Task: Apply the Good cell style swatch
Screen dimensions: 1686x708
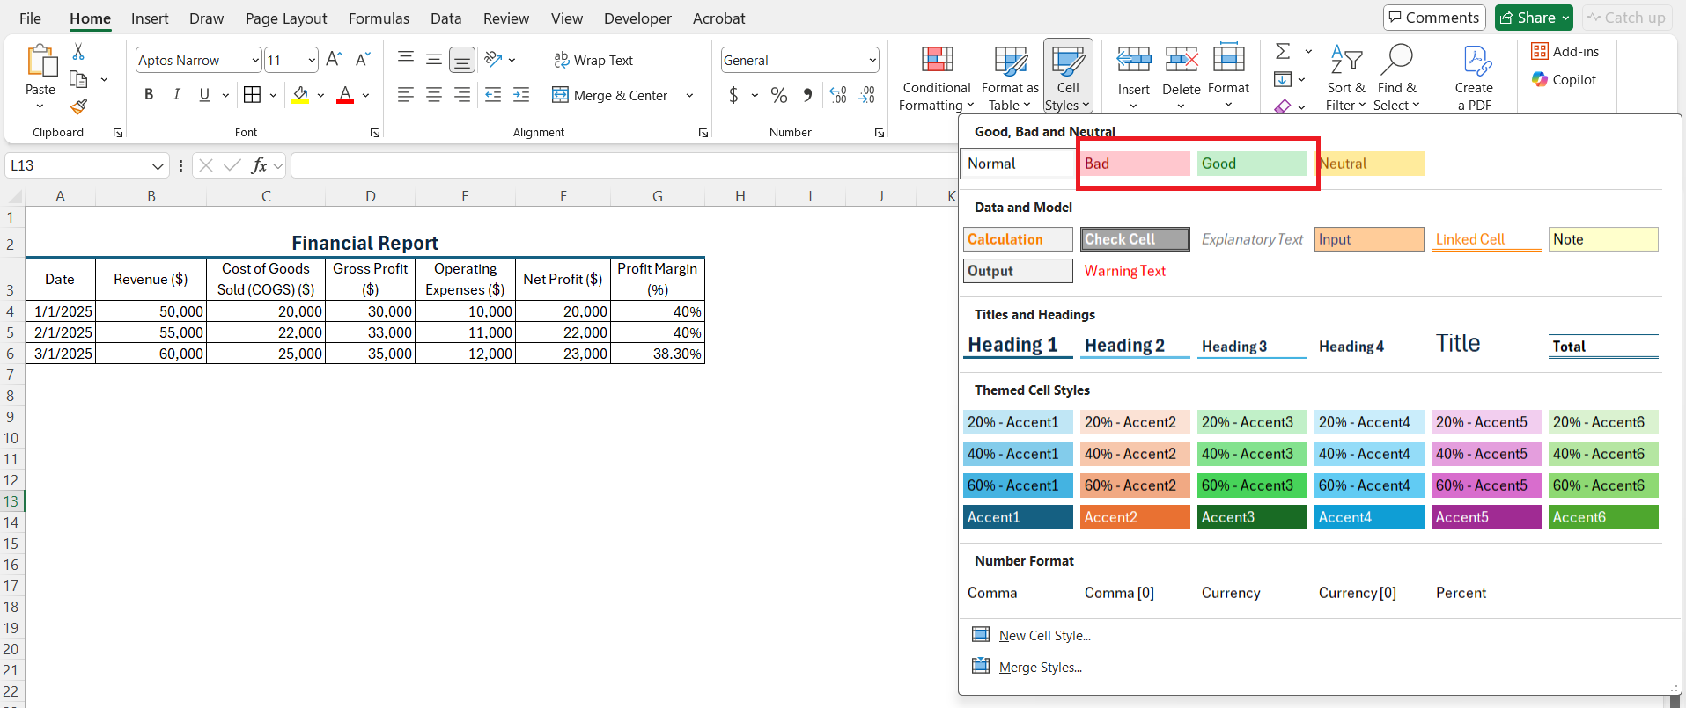Action: (x=1252, y=164)
